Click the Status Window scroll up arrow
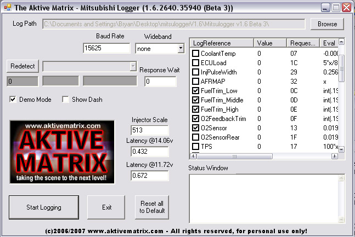The height and width of the screenshot is (237, 355). pyautogui.click(x=341, y=178)
